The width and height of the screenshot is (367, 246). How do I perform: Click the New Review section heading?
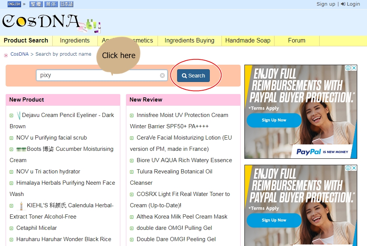pyautogui.click(x=146, y=100)
